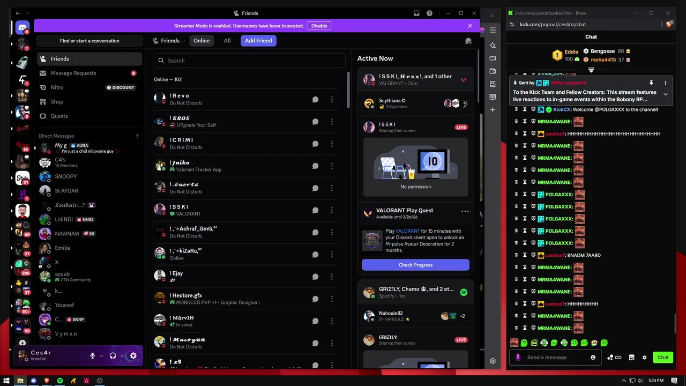Open Quests in Discord sidebar
Screen dimensions: 686x386
click(x=90, y=116)
